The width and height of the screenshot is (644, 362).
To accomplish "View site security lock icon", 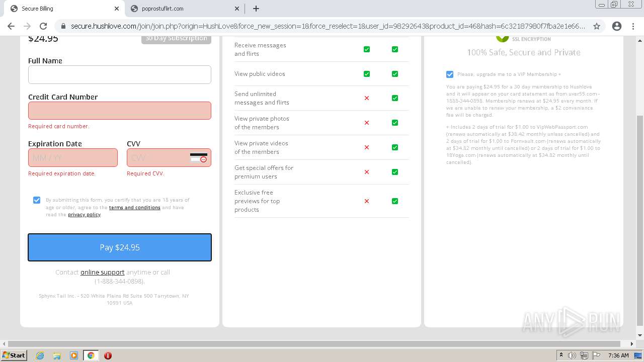I will (x=63, y=26).
